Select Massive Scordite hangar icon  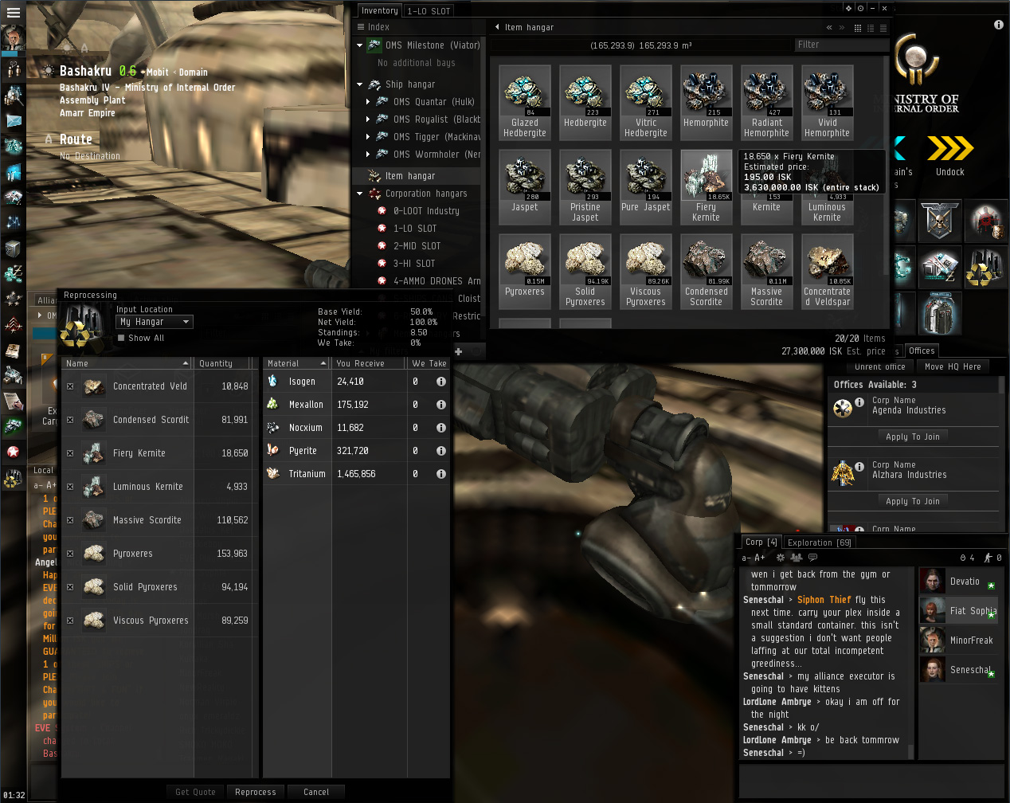click(x=767, y=260)
